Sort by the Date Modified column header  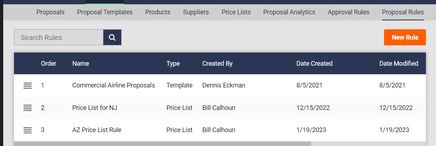point(399,64)
